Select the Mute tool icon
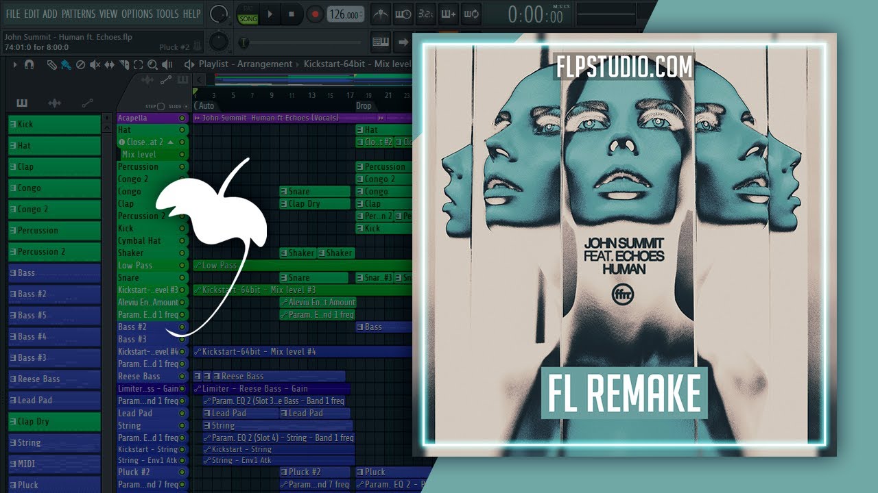 [95, 65]
